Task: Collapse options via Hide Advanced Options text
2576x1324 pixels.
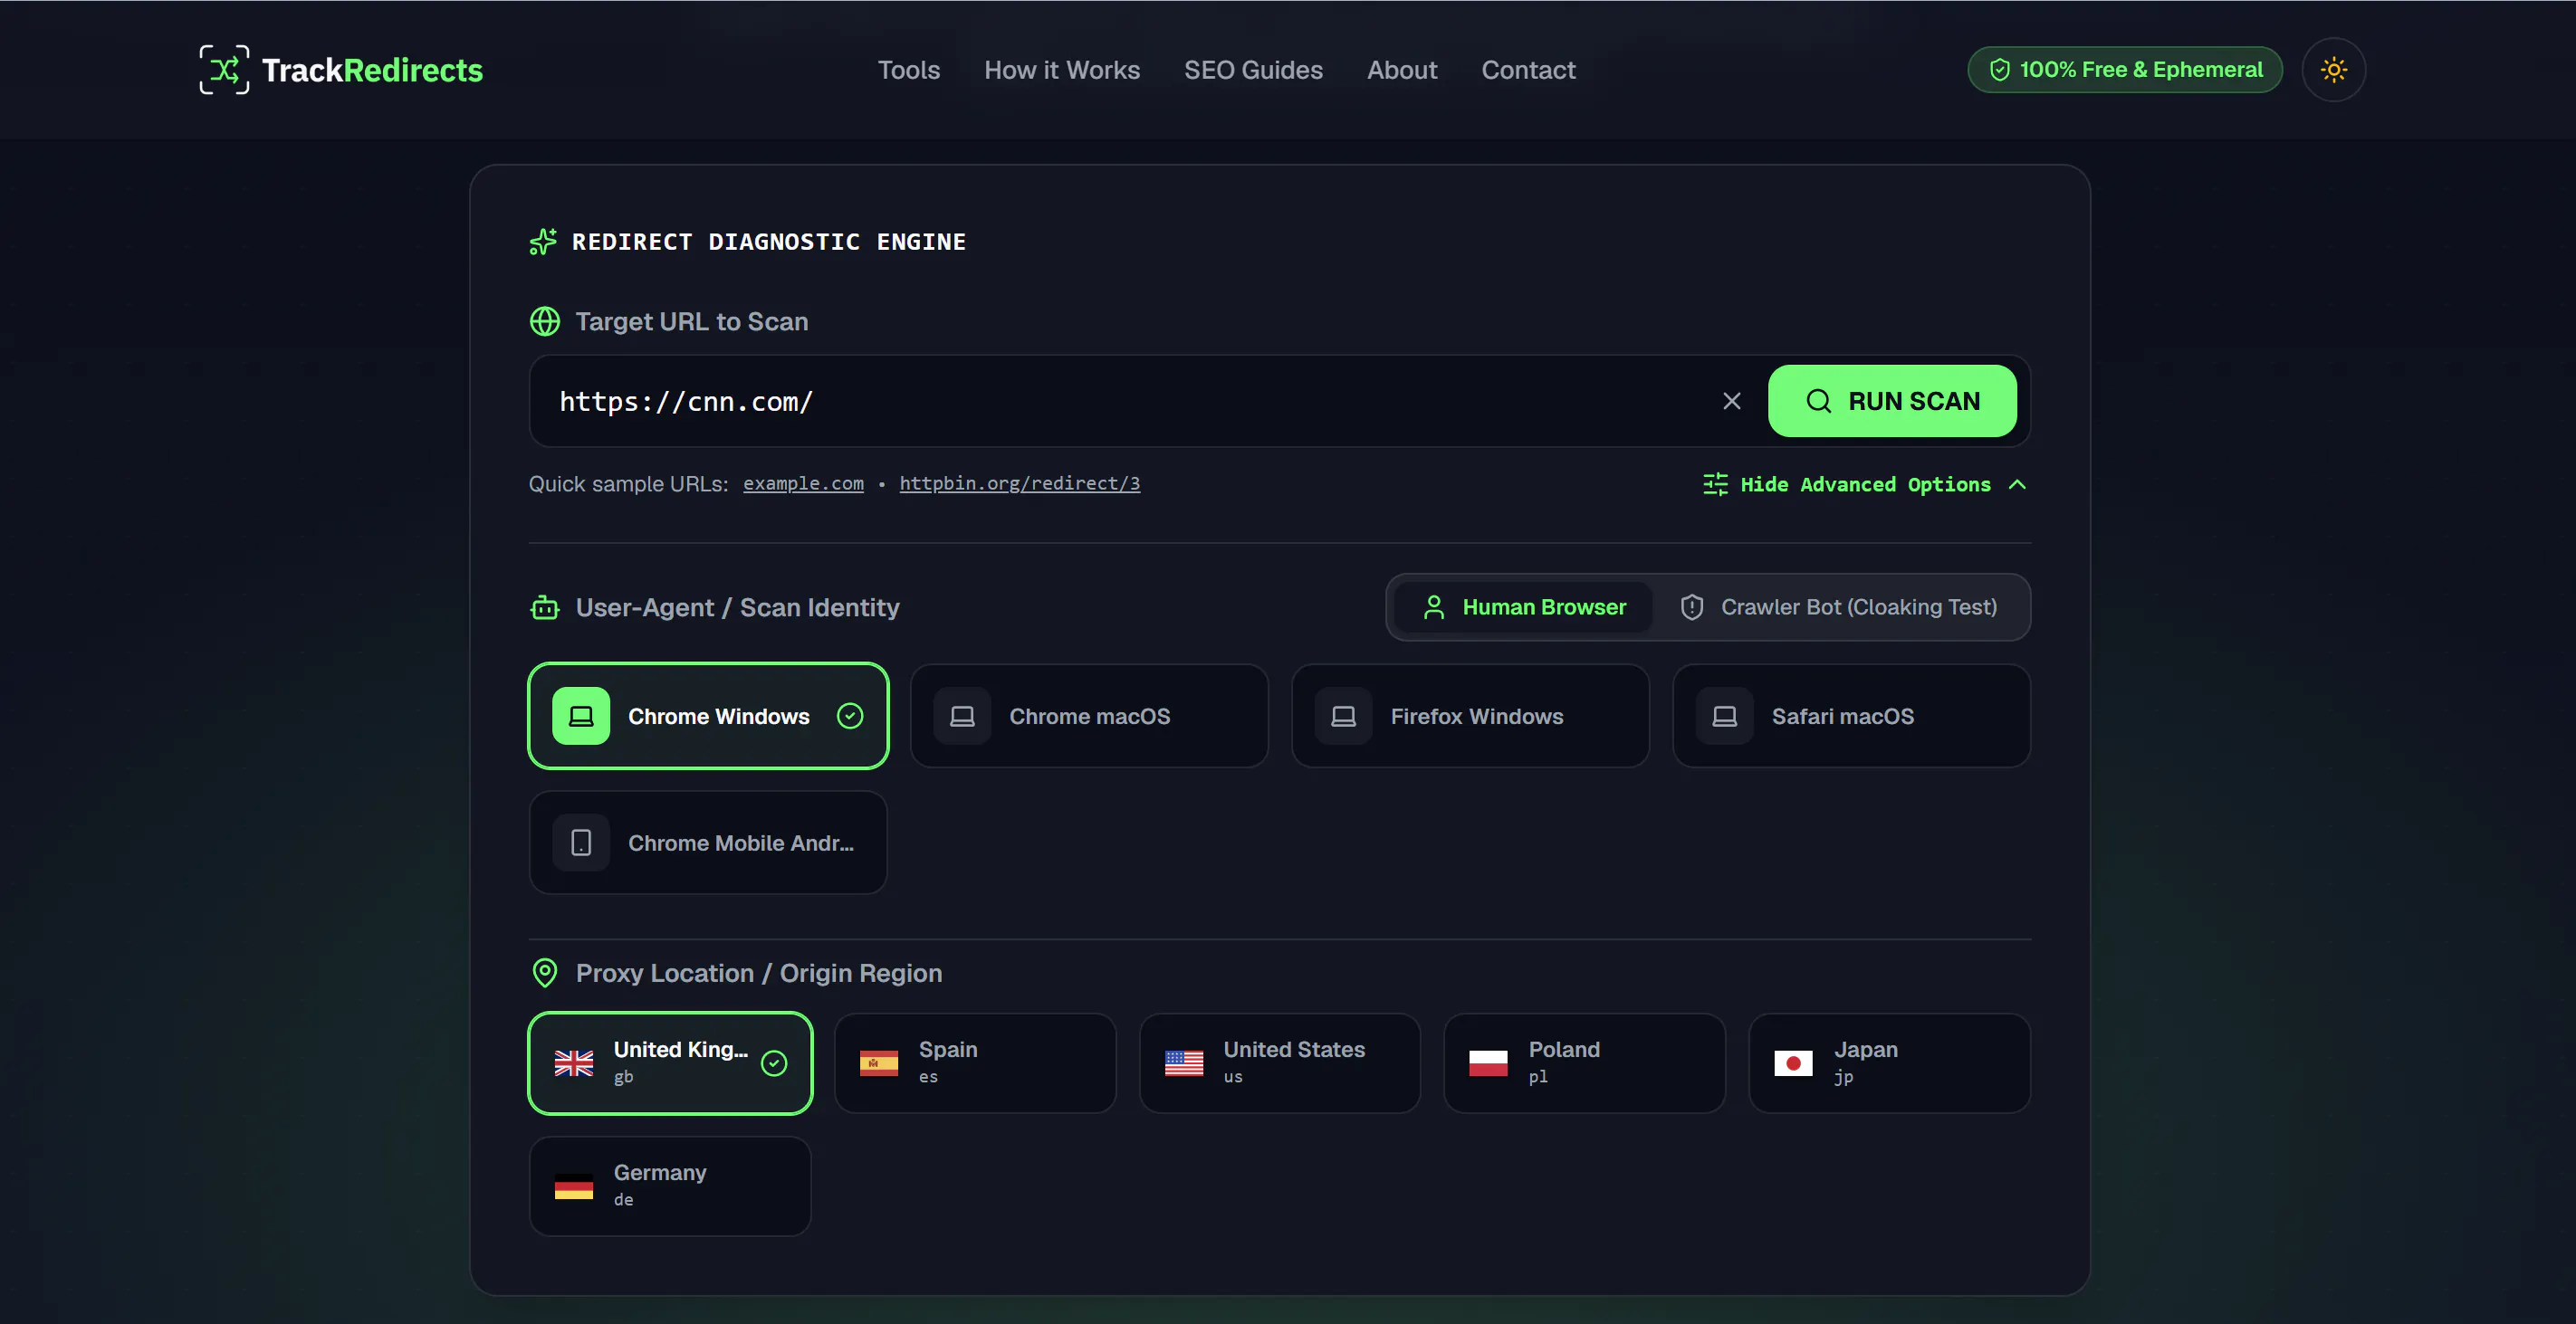Action: coord(1866,485)
